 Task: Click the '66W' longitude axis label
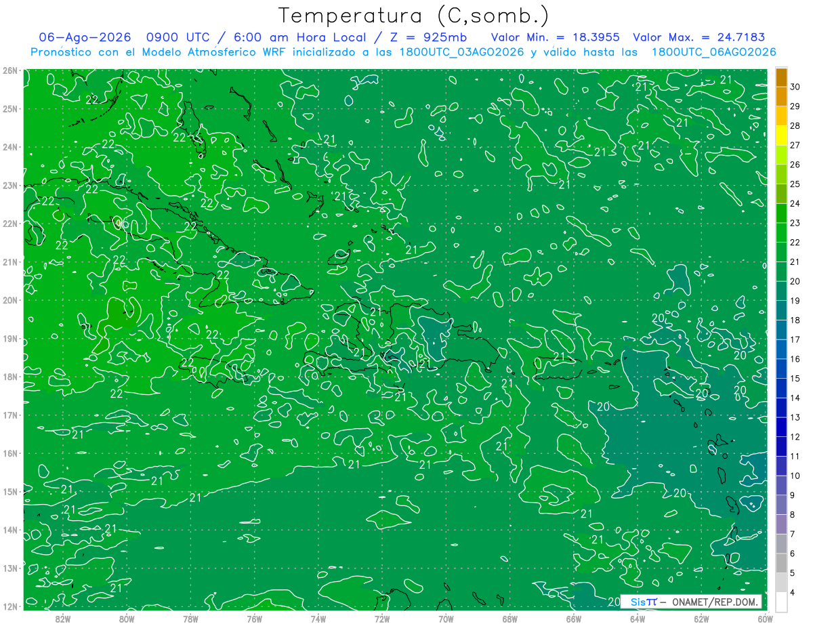574,619
